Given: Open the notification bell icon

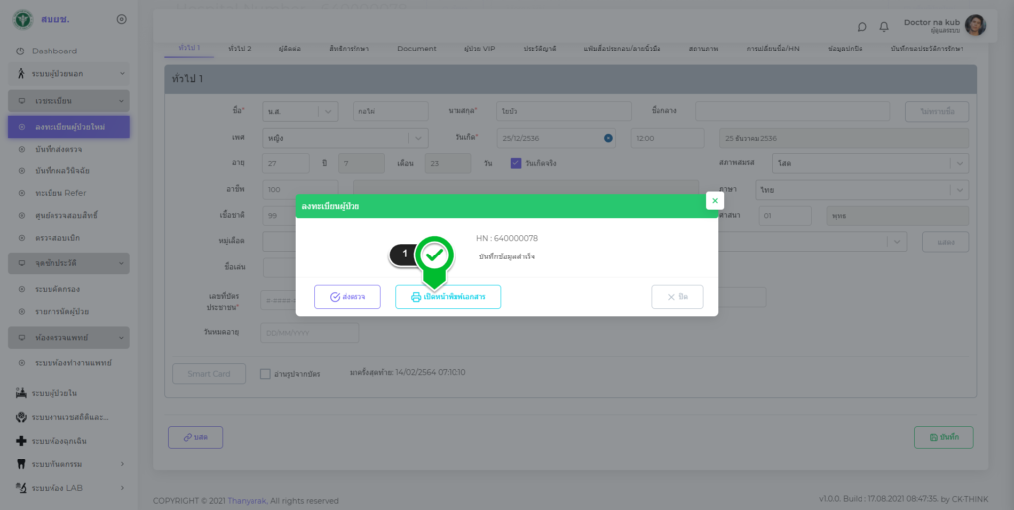Looking at the screenshot, I should [x=884, y=26].
